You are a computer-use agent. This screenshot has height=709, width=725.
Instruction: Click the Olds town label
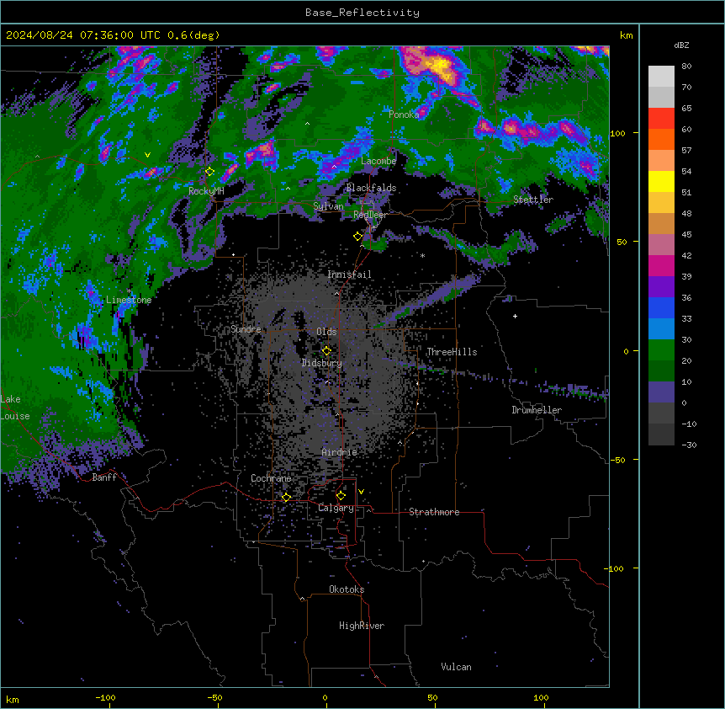(x=326, y=332)
